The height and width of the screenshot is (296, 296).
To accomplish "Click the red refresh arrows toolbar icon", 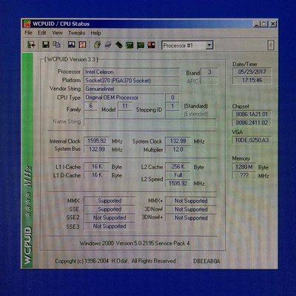I will pyautogui.click(x=82, y=44).
